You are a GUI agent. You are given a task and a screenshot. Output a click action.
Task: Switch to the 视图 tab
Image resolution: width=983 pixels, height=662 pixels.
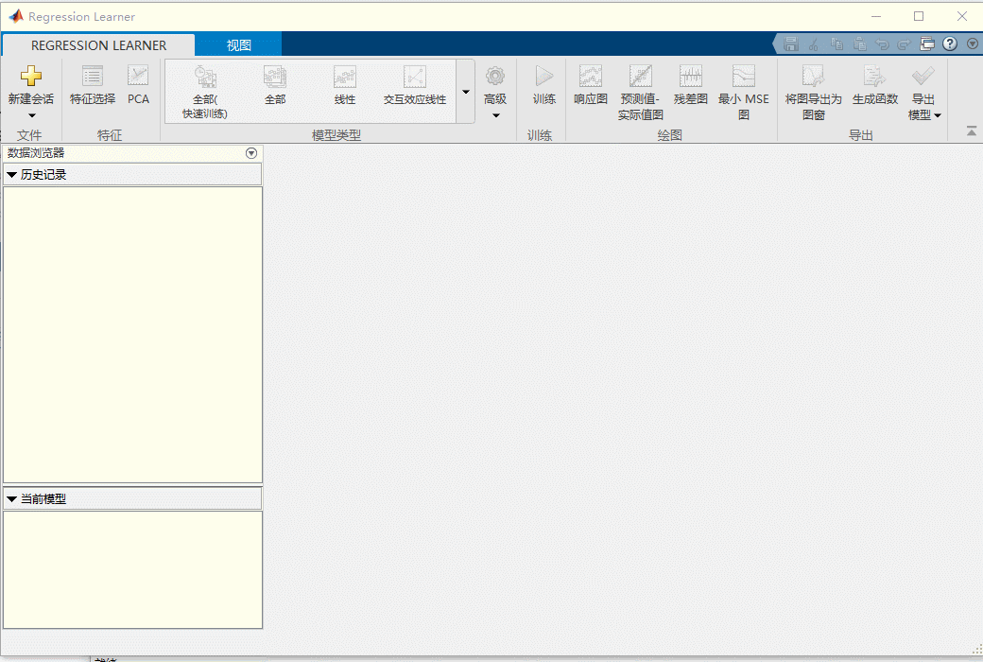coord(238,45)
